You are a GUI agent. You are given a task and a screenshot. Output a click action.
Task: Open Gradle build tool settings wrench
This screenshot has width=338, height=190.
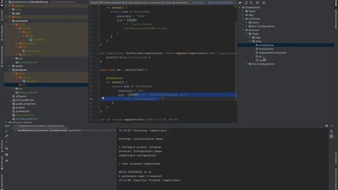(x=264, y=3)
